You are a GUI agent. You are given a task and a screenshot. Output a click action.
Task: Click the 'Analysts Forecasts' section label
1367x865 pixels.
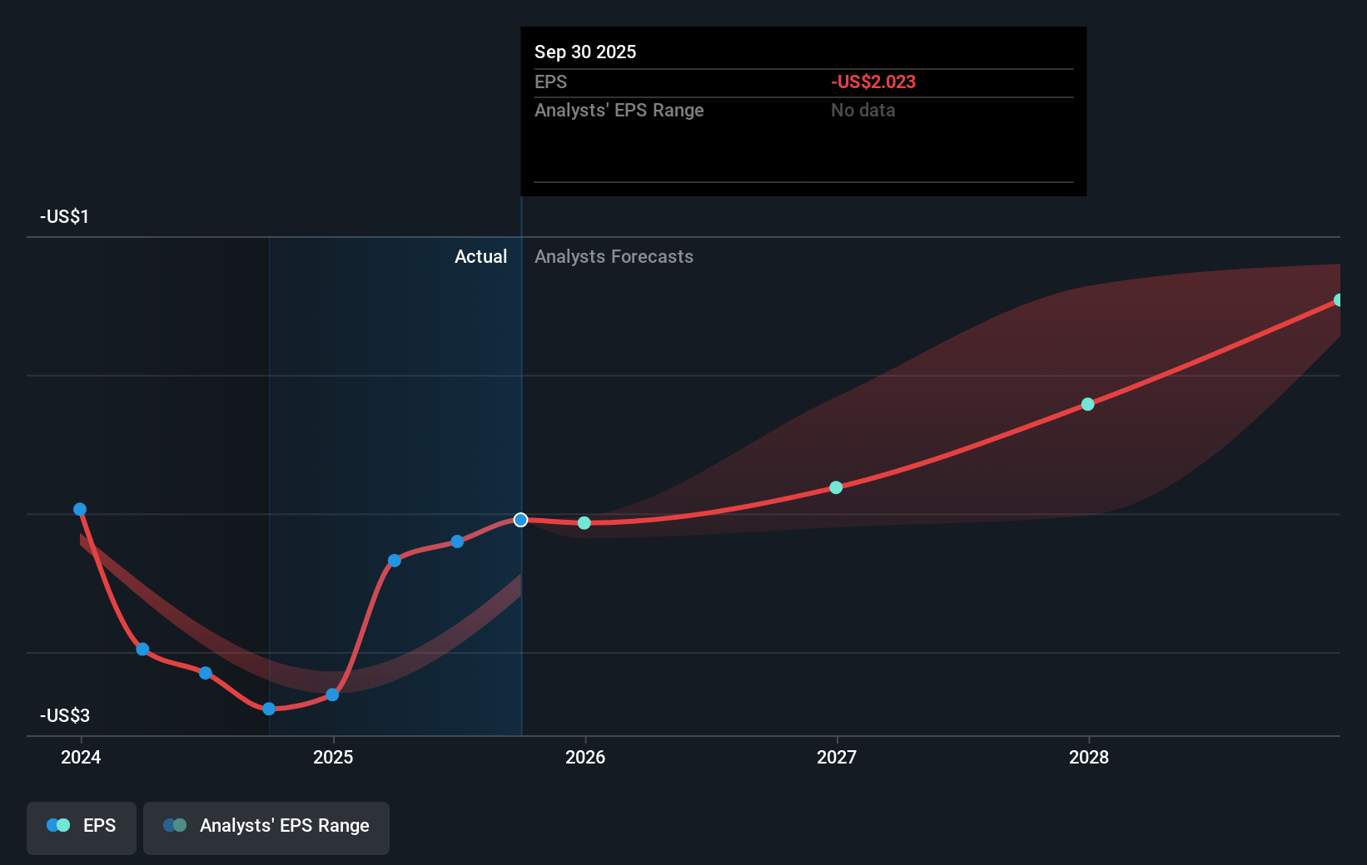tap(614, 257)
